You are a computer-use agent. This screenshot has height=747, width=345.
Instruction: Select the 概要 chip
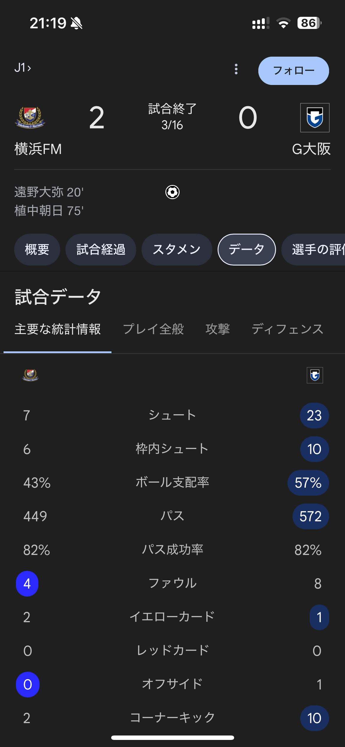point(37,250)
